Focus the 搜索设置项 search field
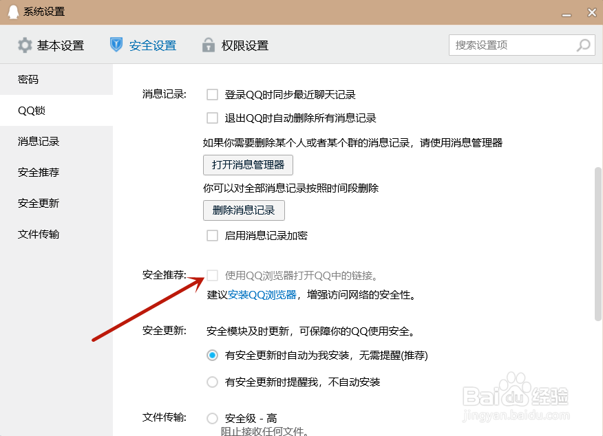The width and height of the screenshot is (603, 436). [522, 45]
